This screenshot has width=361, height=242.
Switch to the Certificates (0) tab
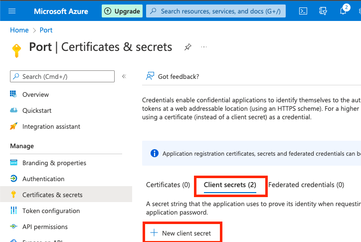[x=168, y=185]
